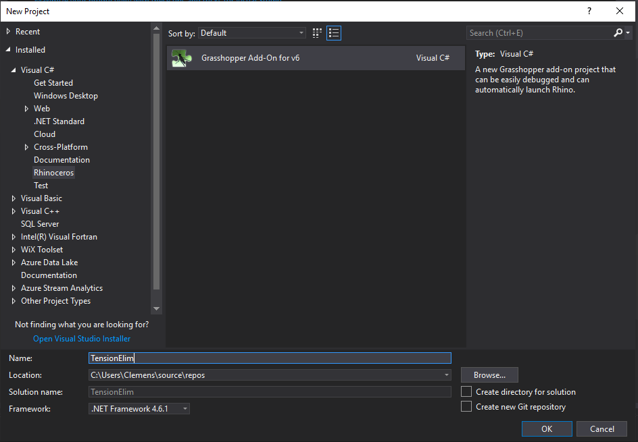Open the Framework version dropdown
The height and width of the screenshot is (442, 638).
(139, 409)
